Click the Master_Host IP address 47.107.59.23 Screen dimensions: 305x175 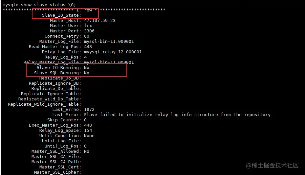pyautogui.click(x=99, y=21)
